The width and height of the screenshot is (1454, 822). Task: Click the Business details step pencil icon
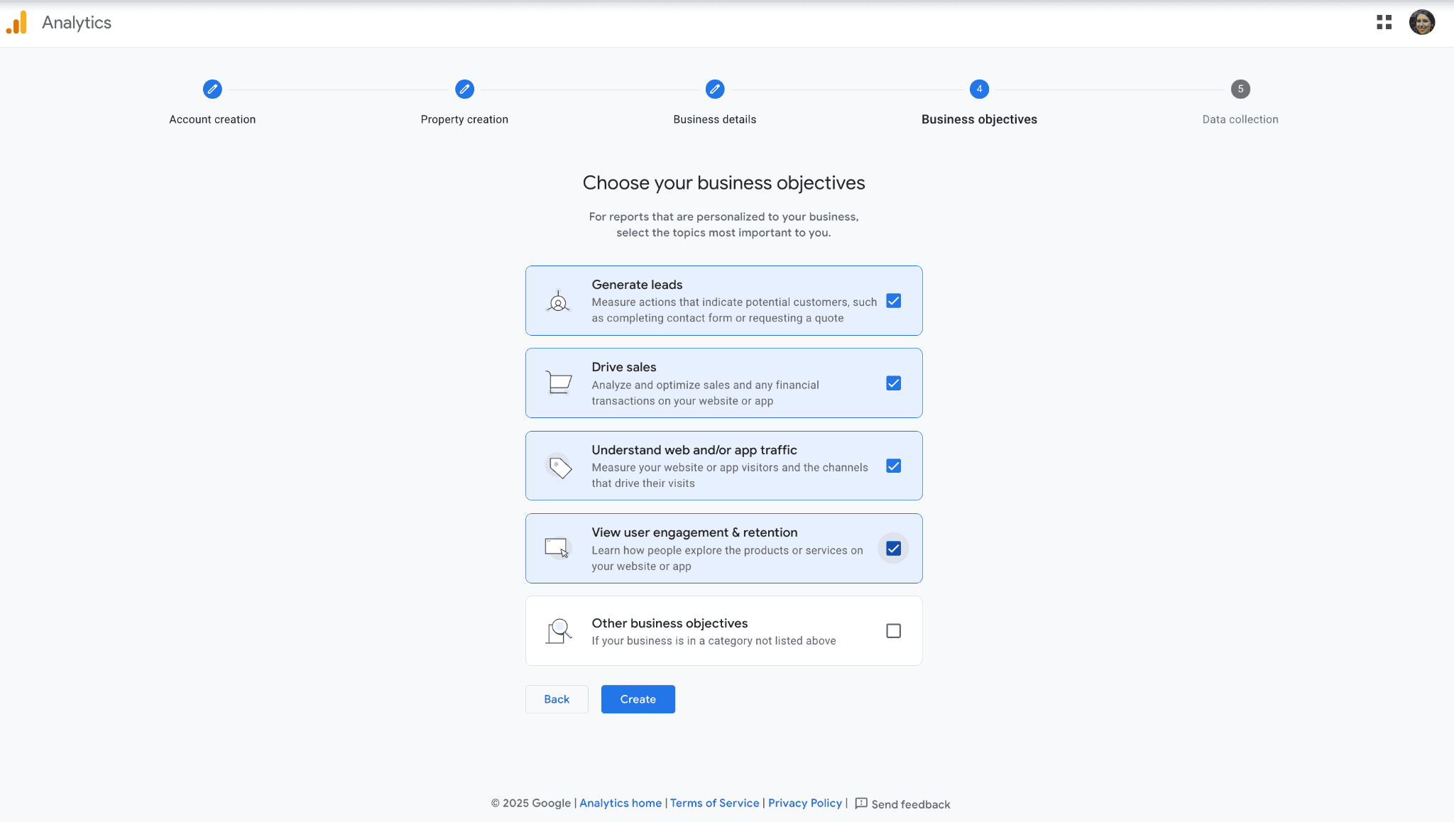pyautogui.click(x=715, y=89)
